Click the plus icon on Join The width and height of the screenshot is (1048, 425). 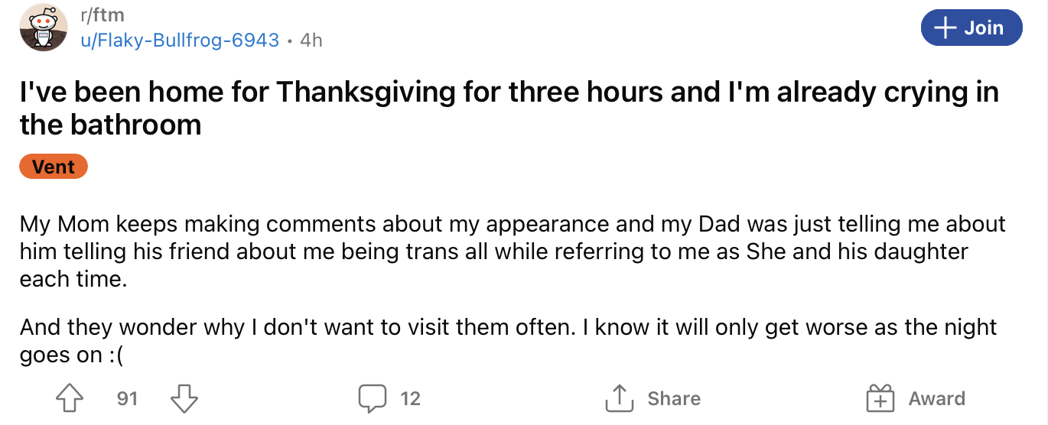[945, 28]
